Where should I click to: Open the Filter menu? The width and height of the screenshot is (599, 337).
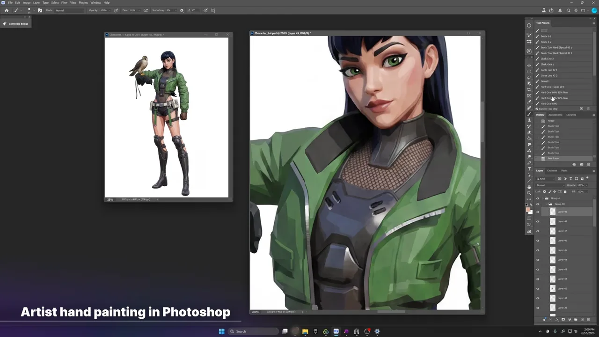pos(64,3)
